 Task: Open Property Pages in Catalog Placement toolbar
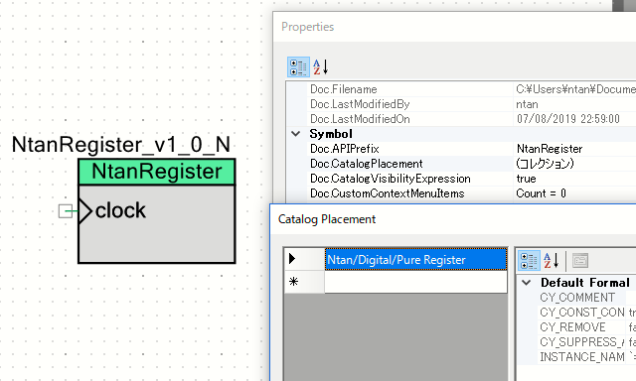pos(580,260)
